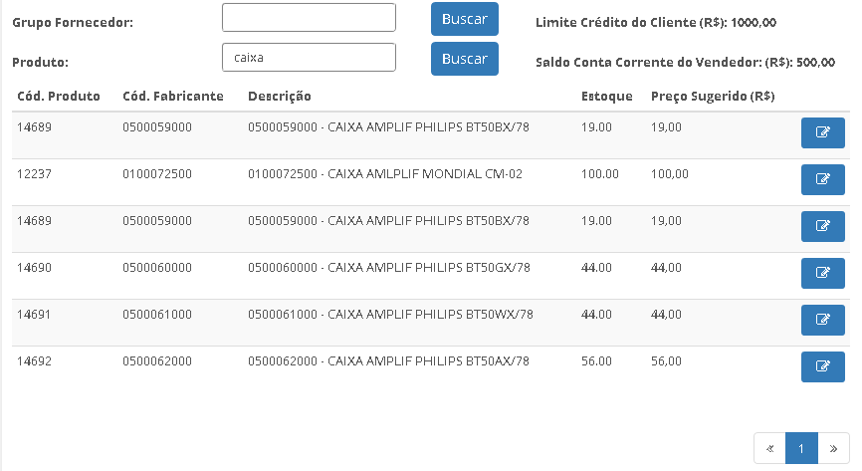Screen dimensions: 862x471
Task: Click edit icon for first CAIXA AMPLIF PHILIPS BT50BX/78 row
Action: 822,132
